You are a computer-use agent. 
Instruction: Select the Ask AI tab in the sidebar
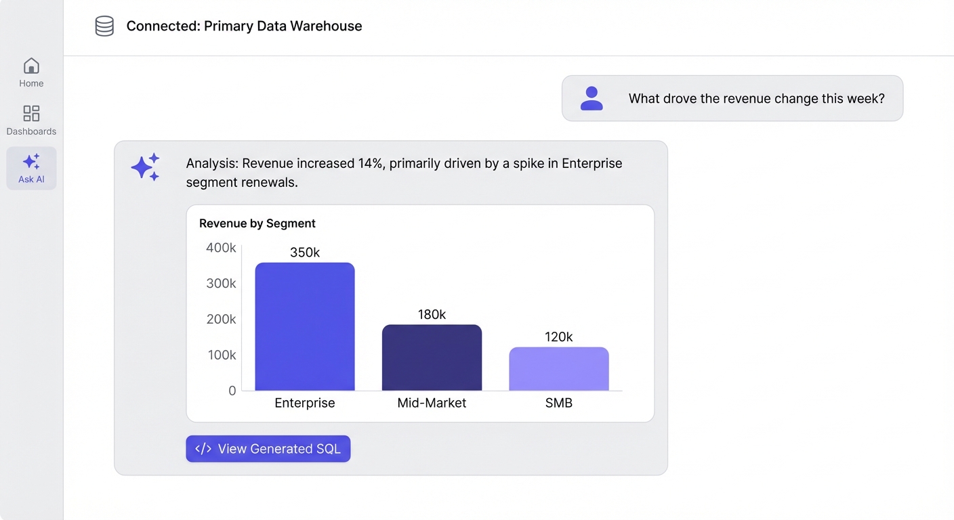click(x=31, y=168)
